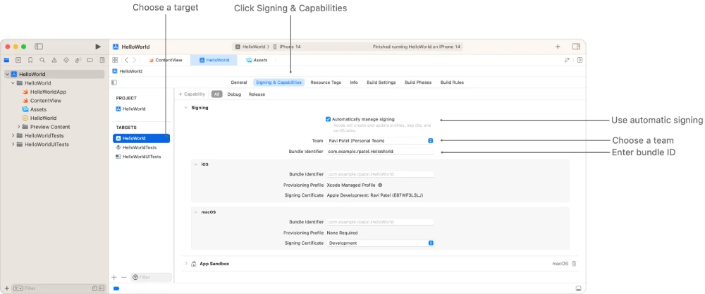Open the Source Control navigator icon
The width and height of the screenshot is (705, 294).
pos(18,60)
